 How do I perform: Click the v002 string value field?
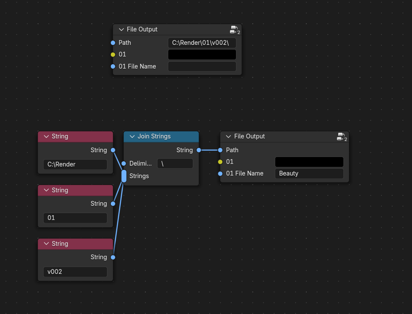75,272
